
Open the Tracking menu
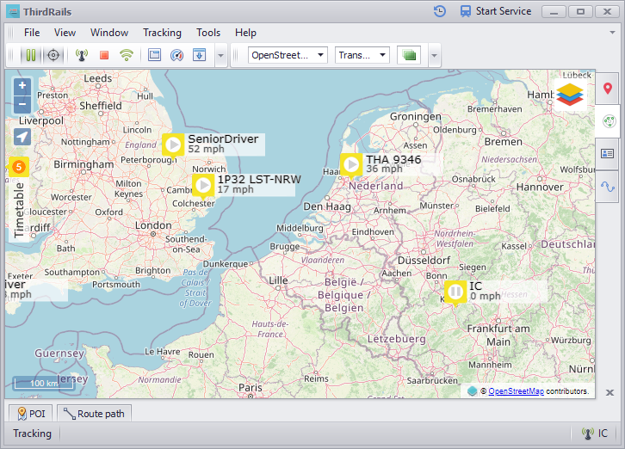[x=162, y=33]
